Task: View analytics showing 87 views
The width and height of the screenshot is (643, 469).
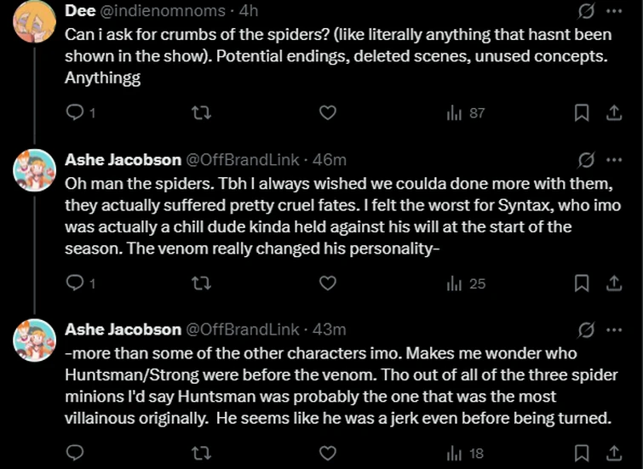Action: click(465, 112)
